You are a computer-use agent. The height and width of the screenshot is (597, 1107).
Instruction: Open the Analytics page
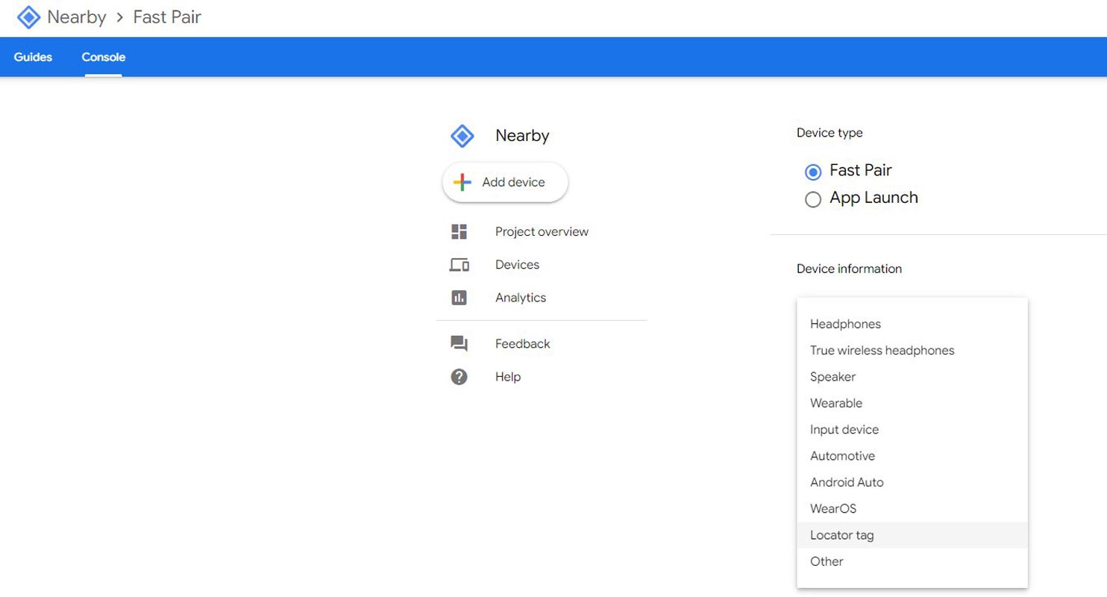(521, 298)
